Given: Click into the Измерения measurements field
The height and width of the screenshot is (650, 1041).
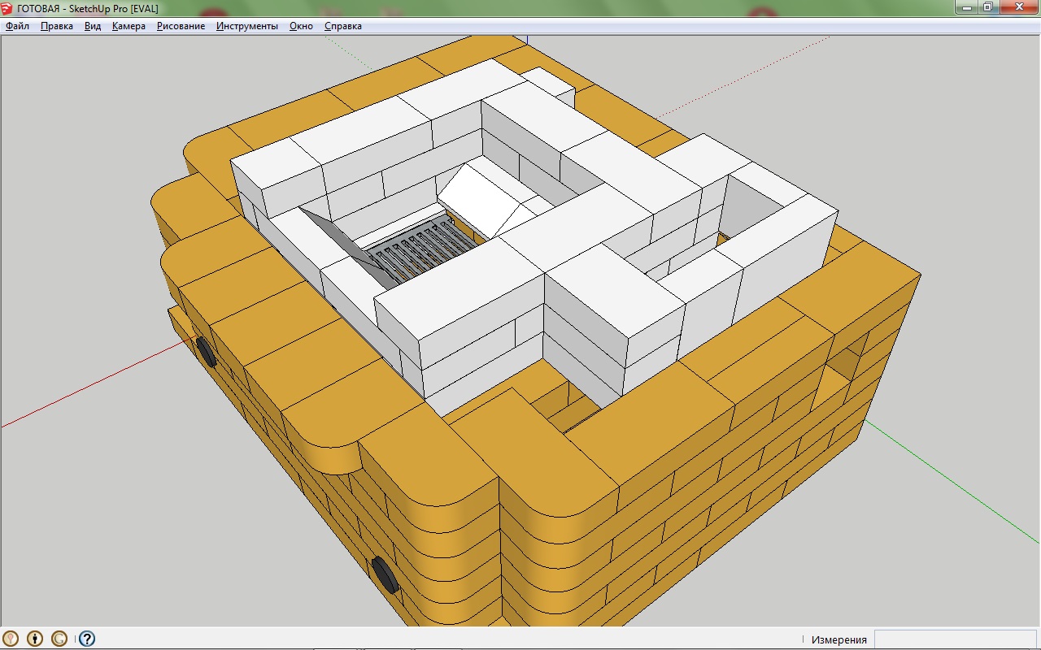Looking at the screenshot, I should point(955,639).
